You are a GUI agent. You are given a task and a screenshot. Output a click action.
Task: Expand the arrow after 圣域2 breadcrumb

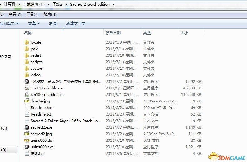[x=66, y=4]
